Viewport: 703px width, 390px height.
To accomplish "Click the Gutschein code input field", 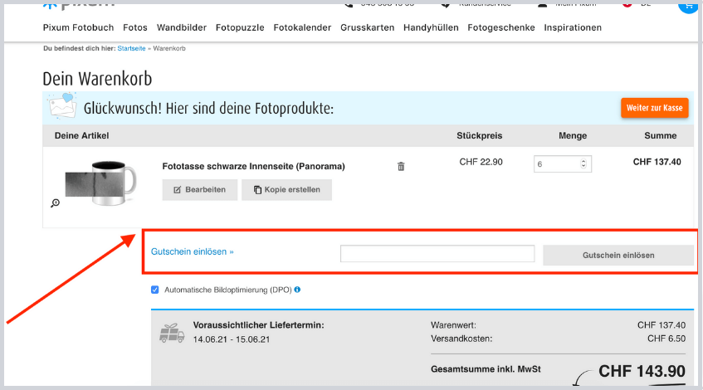I will 437,253.
